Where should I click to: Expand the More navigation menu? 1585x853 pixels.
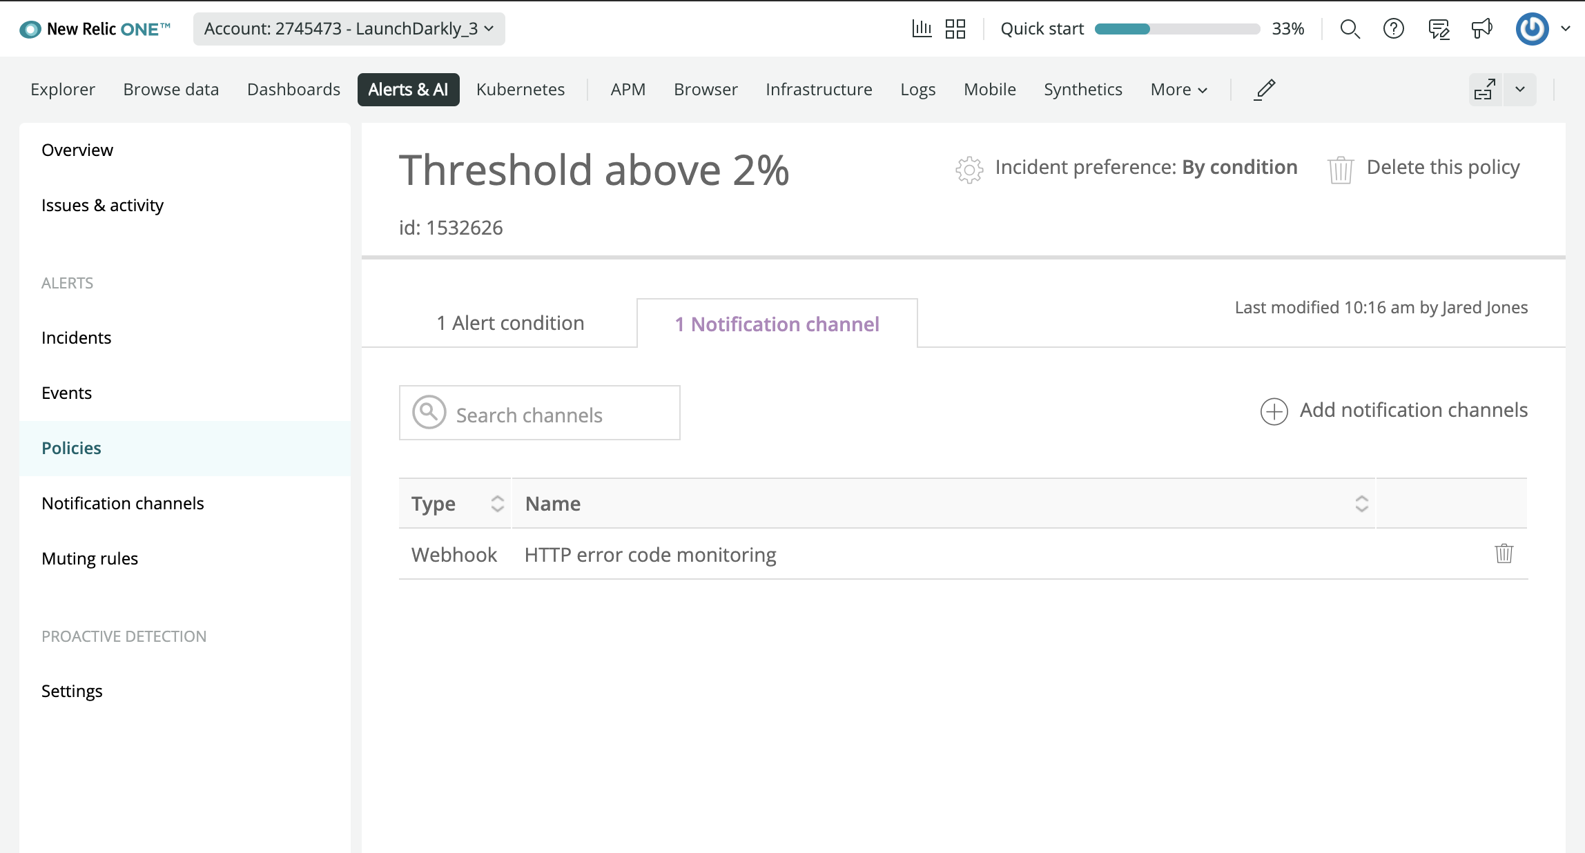pos(1178,90)
